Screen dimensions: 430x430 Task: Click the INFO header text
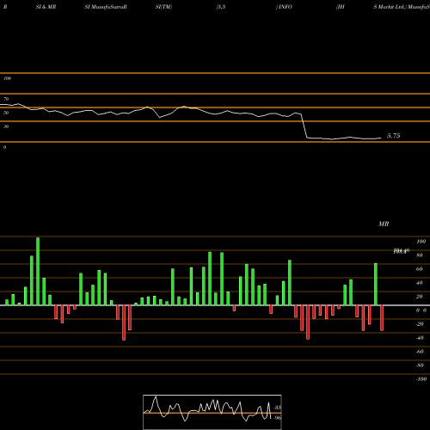pyautogui.click(x=285, y=7)
